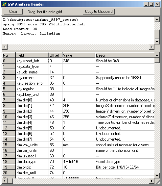Click the grid vertical scrollbar thumb
162x186 pixels.
click(x=157, y=60)
